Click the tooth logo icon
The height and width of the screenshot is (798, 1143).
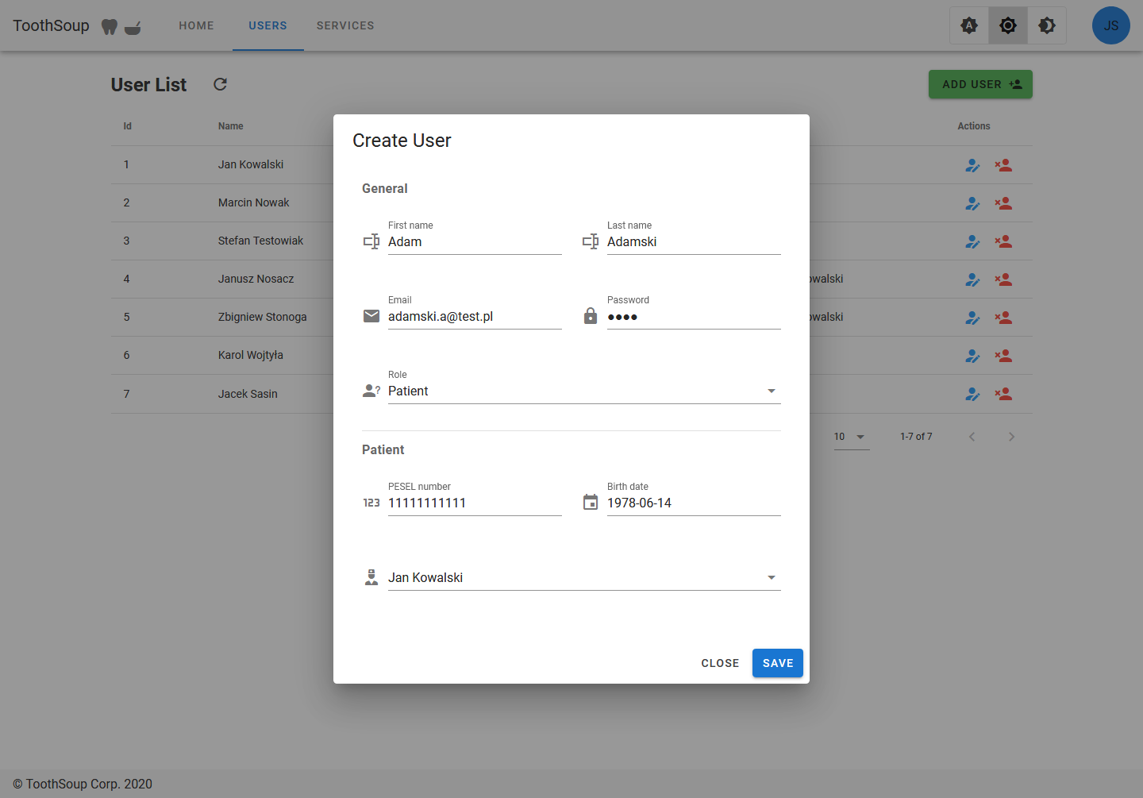pyautogui.click(x=110, y=26)
